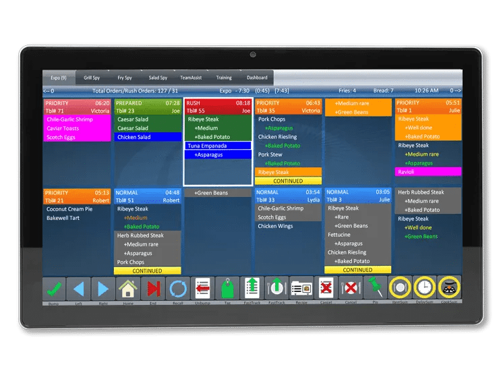Viewport: 499px width, 371px height.
Task: Select the orange Ribeye Steak in Tbl# 35
Action: point(289,172)
